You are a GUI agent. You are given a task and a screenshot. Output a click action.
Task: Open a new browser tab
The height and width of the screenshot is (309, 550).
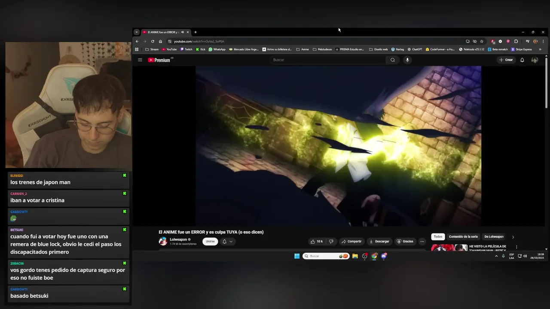(x=196, y=32)
